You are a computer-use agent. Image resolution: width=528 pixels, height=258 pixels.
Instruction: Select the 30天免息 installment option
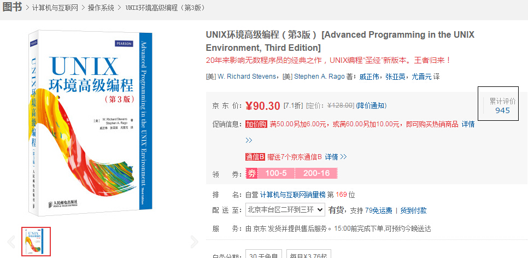tap(263, 255)
